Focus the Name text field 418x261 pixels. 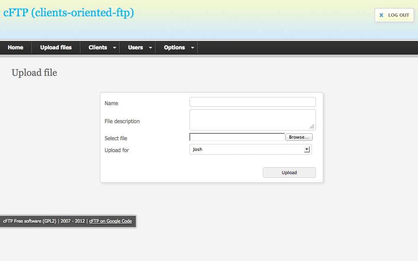point(252,102)
